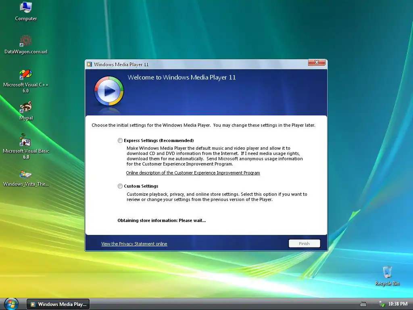
Task: Click the keyboard icon in system tray
Action: click(363, 304)
